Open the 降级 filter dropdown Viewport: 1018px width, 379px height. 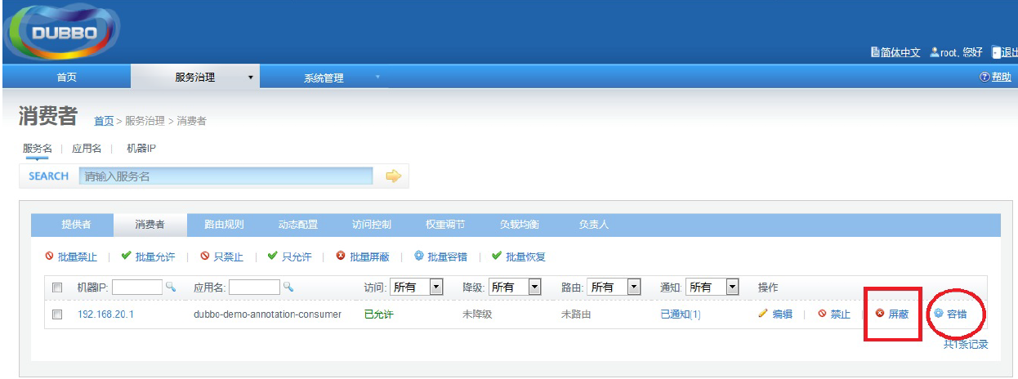[515, 287]
